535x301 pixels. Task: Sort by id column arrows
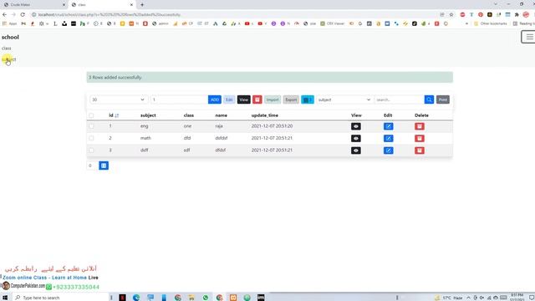[117, 115]
